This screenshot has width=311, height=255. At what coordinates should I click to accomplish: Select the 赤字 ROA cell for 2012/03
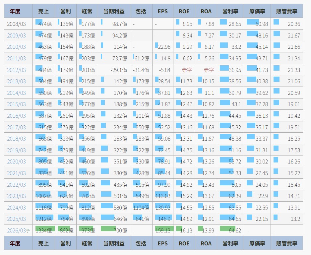[x=206, y=70]
